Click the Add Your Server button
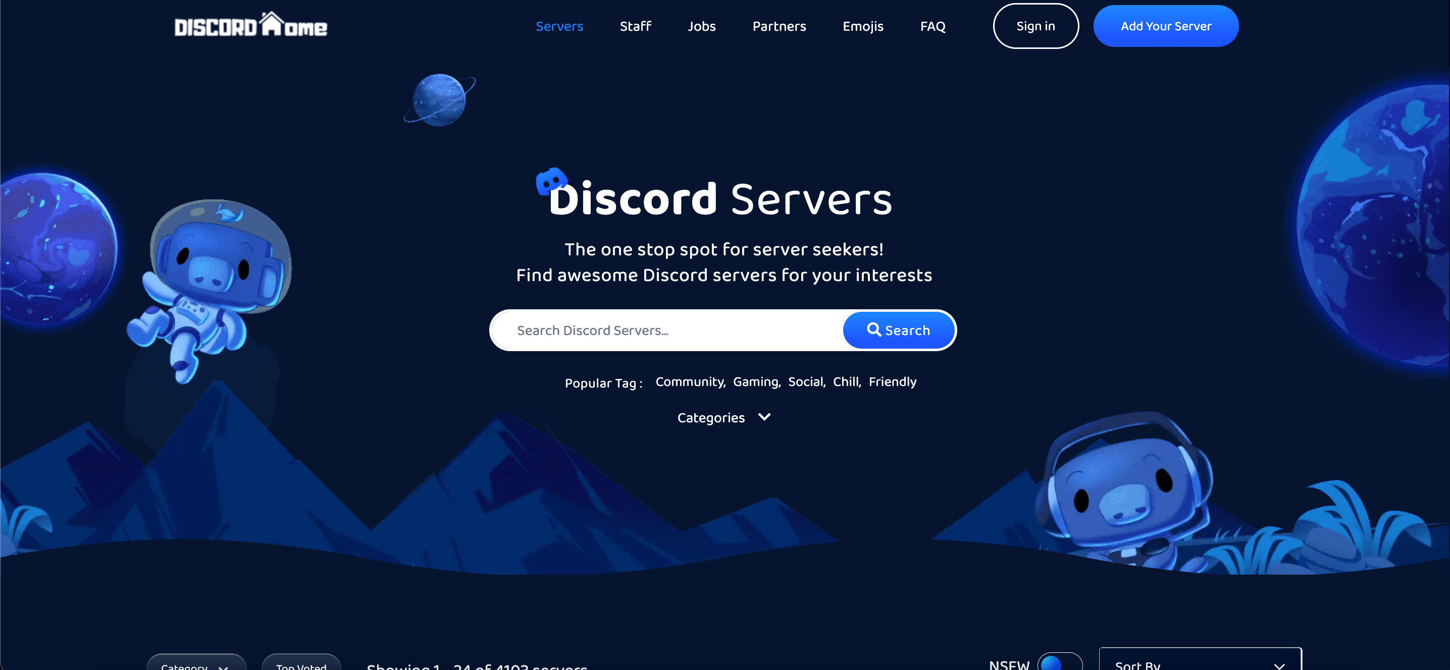Screen dimensions: 1450x670 coord(1166,25)
